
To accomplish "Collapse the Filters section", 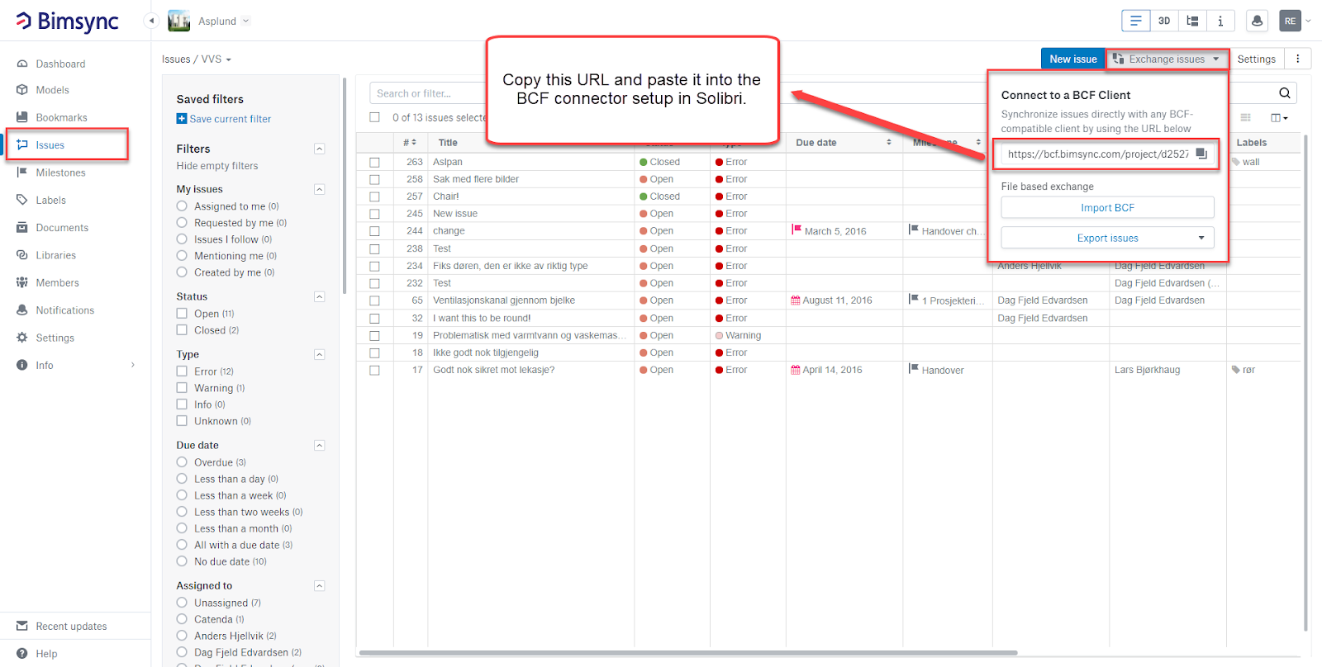I will tap(320, 149).
